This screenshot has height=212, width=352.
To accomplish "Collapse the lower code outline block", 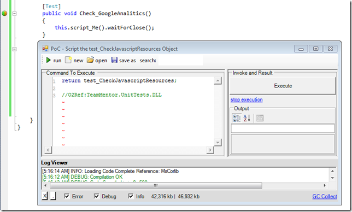I will (14, 49).
